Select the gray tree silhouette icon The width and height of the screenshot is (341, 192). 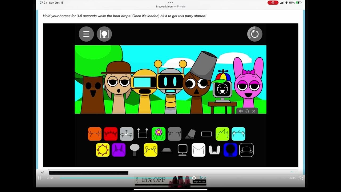coord(135,150)
